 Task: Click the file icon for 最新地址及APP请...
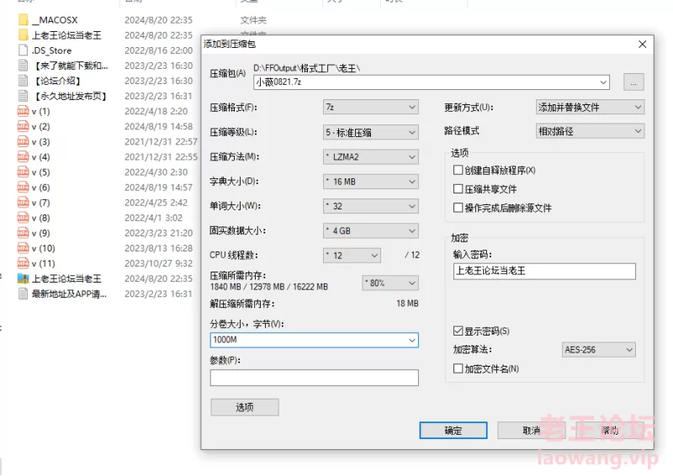tap(24, 294)
